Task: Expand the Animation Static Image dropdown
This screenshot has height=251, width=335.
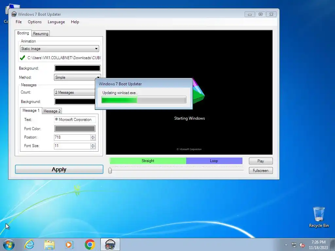Action: pos(60,49)
